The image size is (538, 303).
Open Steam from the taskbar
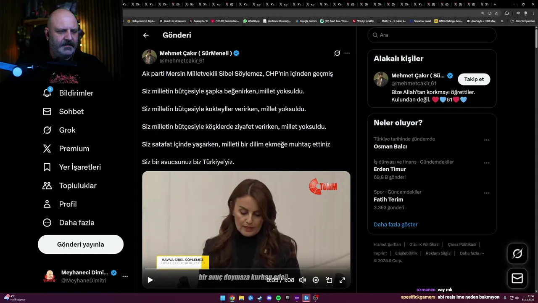point(260,298)
